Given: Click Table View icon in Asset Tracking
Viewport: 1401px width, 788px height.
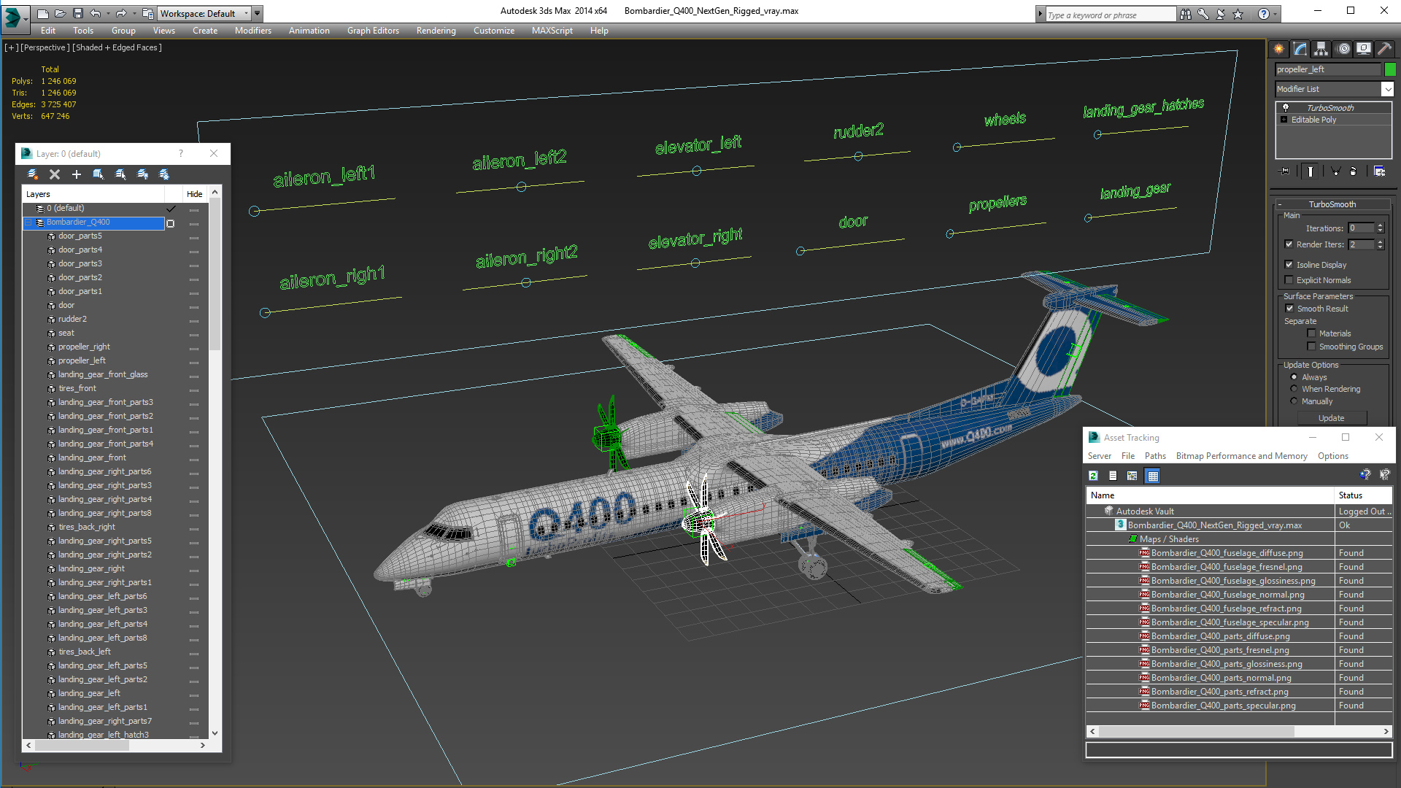Looking at the screenshot, I should (x=1153, y=476).
